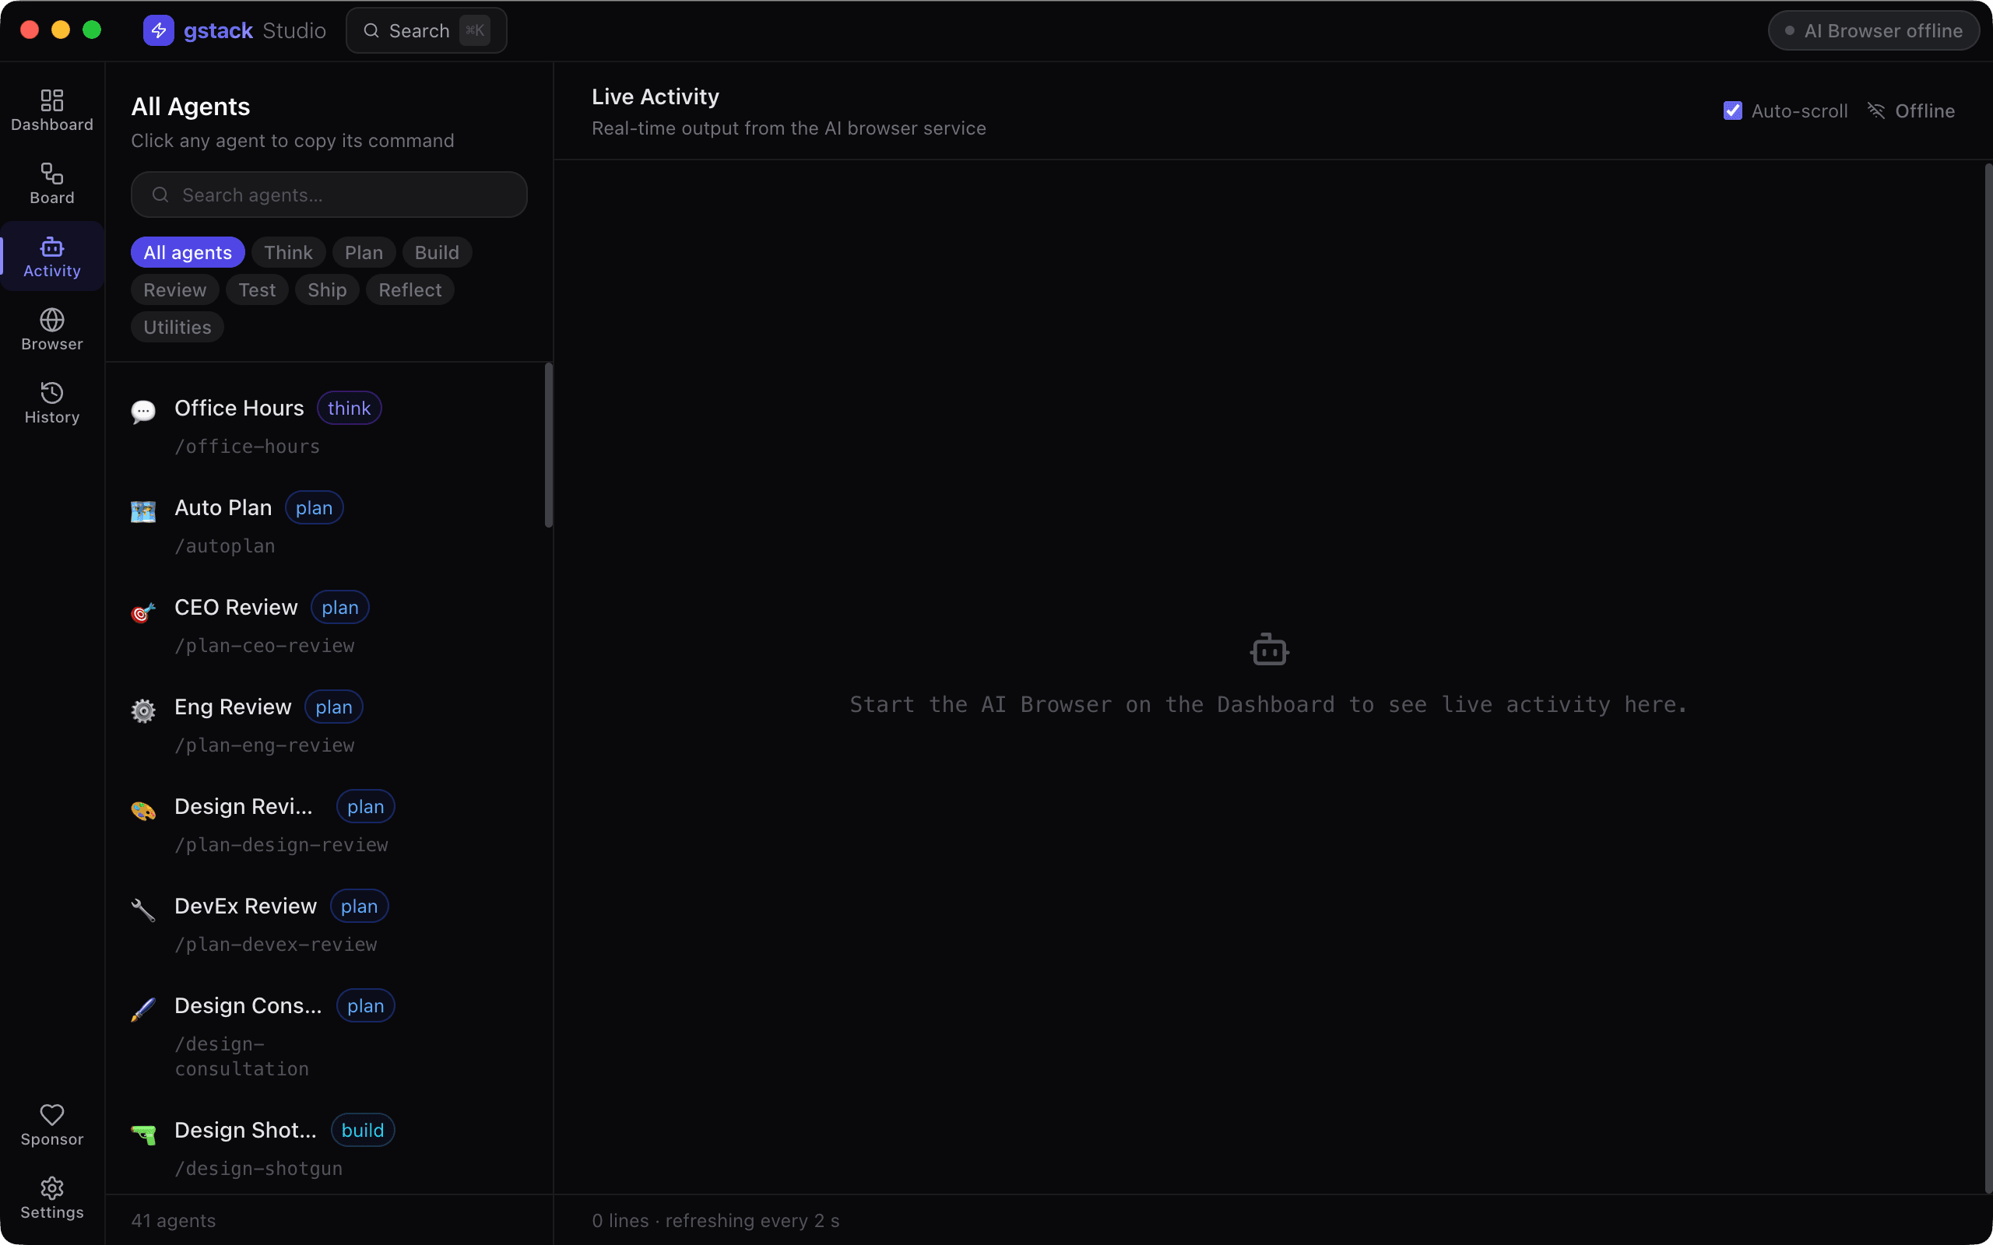Image resolution: width=1993 pixels, height=1245 pixels.
Task: Open the Dashboard sidebar icon
Action: [x=52, y=100]
